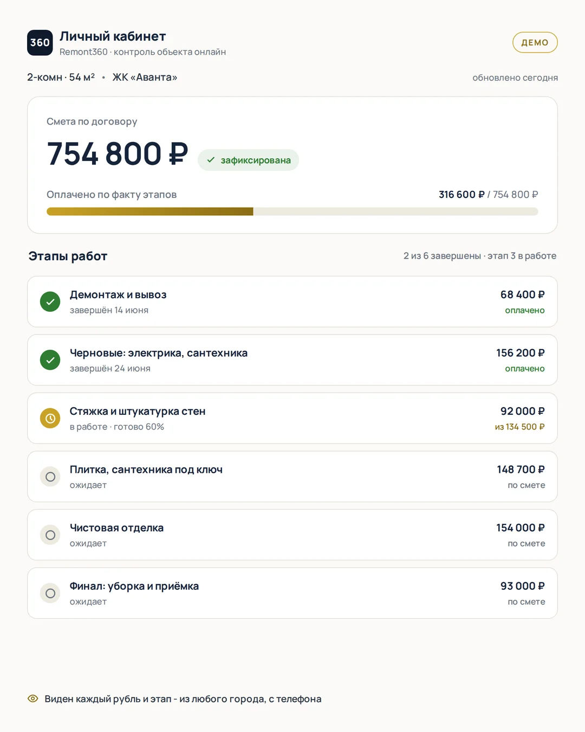Open the Стяжка и штукатурка стен stage
Image resolution: width=585 pixels, height=732 pixels.
(292, 419)
